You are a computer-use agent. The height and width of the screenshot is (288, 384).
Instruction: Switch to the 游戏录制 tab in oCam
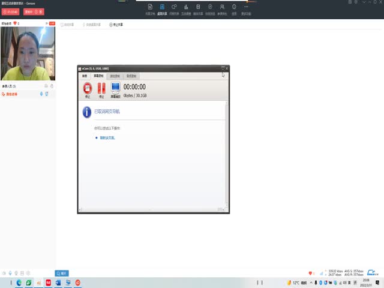coord(114,76)
